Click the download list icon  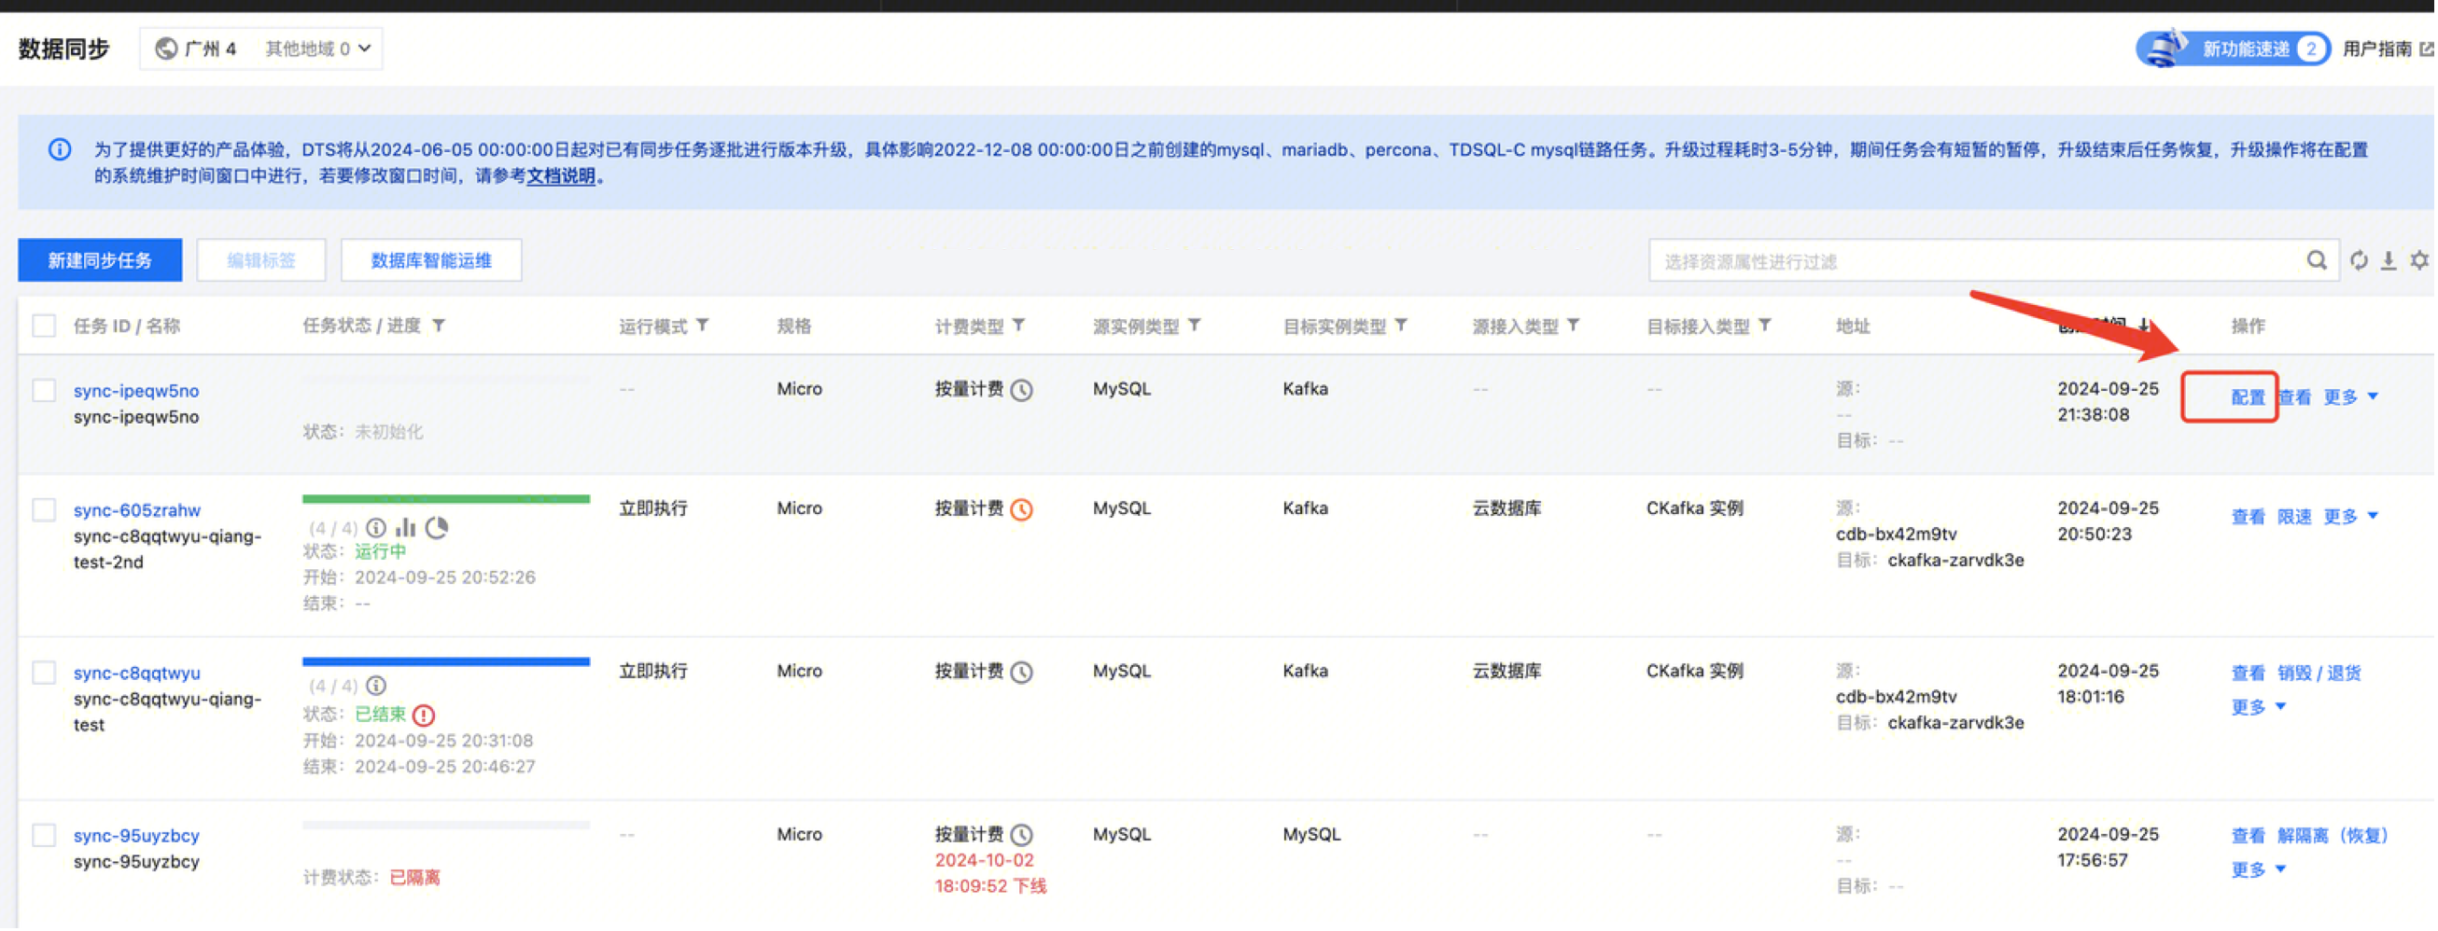[x=2389, y=260]
